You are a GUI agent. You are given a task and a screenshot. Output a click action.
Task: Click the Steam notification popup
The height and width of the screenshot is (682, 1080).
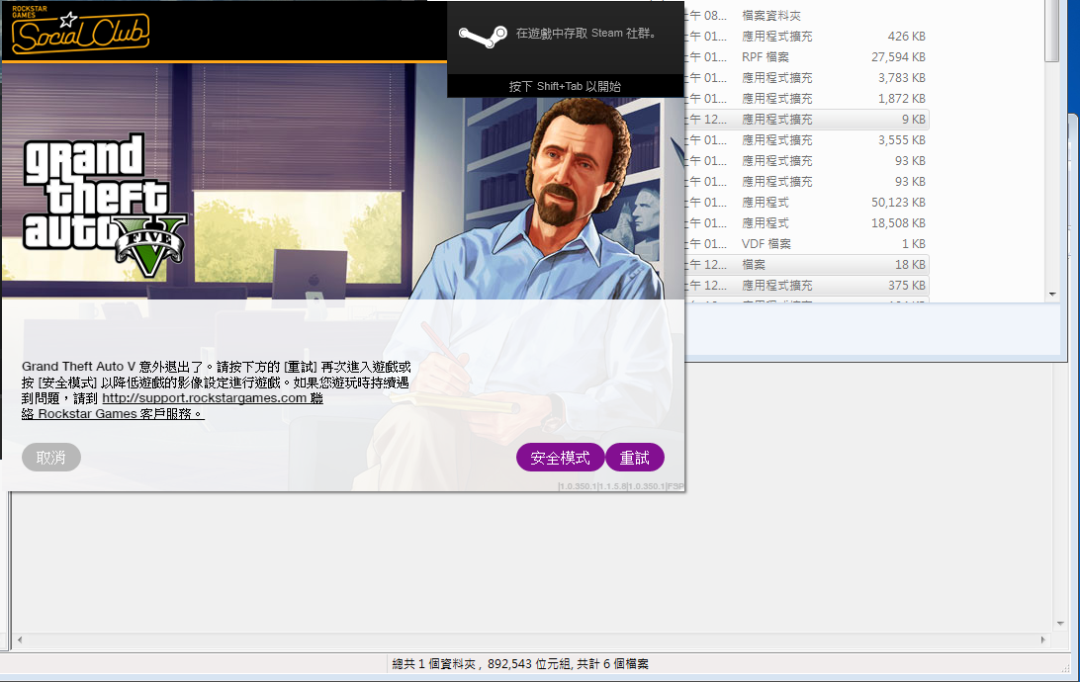click(566, 47)
